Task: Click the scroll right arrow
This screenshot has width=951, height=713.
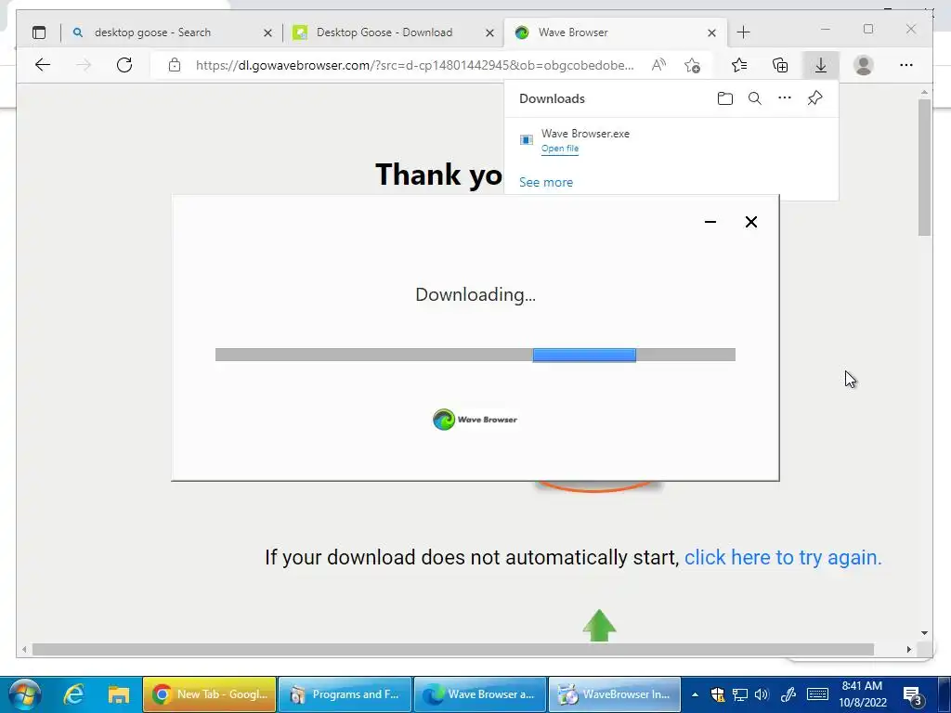Action: pyautogui.click(x=908, y=649)
